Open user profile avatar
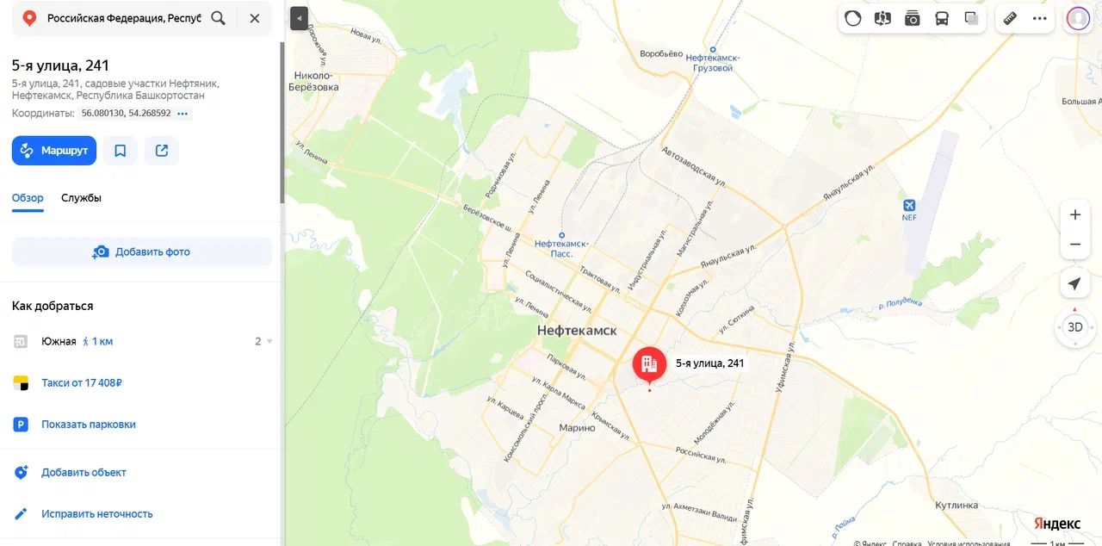This screenshot has width=1102, height=546. pos(1078,18)
